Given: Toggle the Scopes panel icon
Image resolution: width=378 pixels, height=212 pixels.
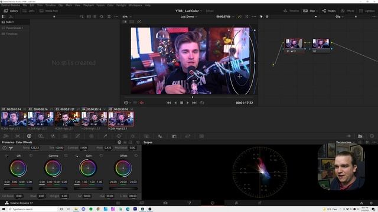Looking at the screenshot, I should point(360,136).
